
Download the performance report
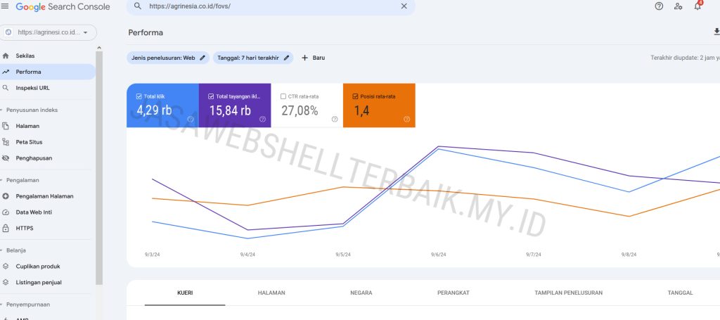coord(716,32)
